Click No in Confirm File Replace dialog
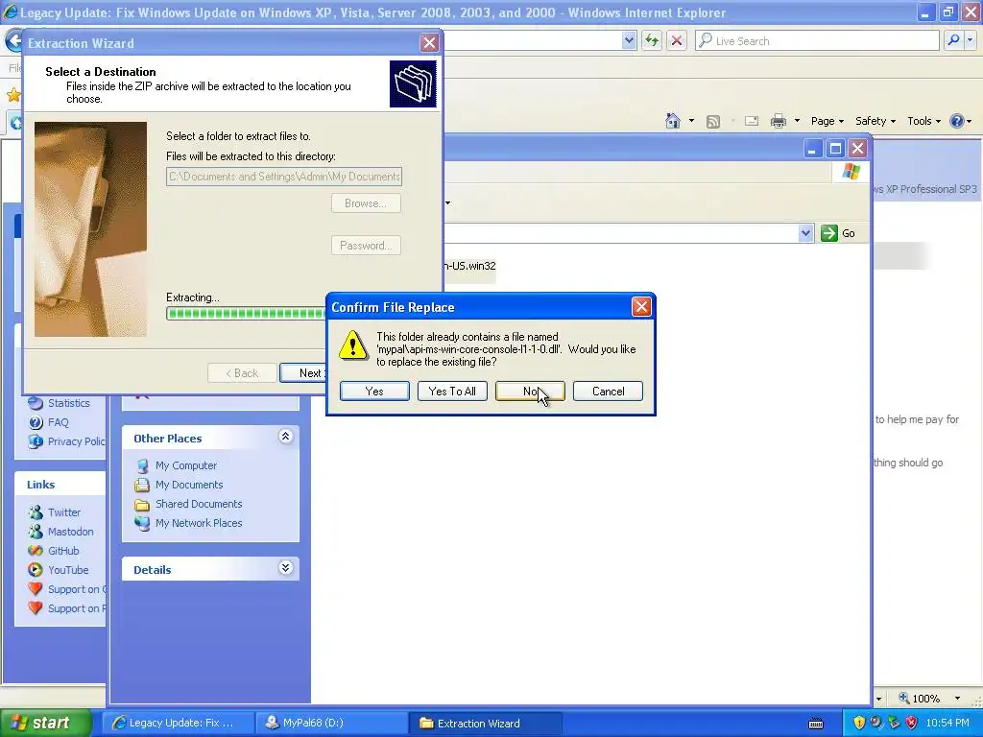 point(530,392)
